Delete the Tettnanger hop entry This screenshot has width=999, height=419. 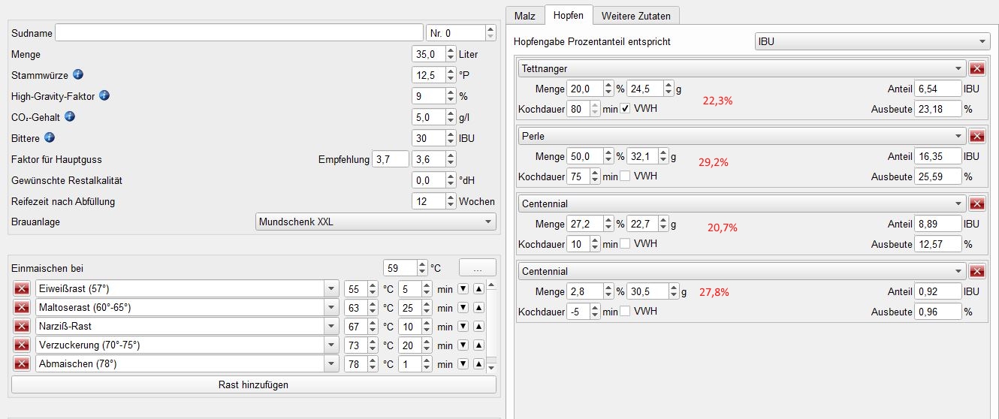[977, 69]
